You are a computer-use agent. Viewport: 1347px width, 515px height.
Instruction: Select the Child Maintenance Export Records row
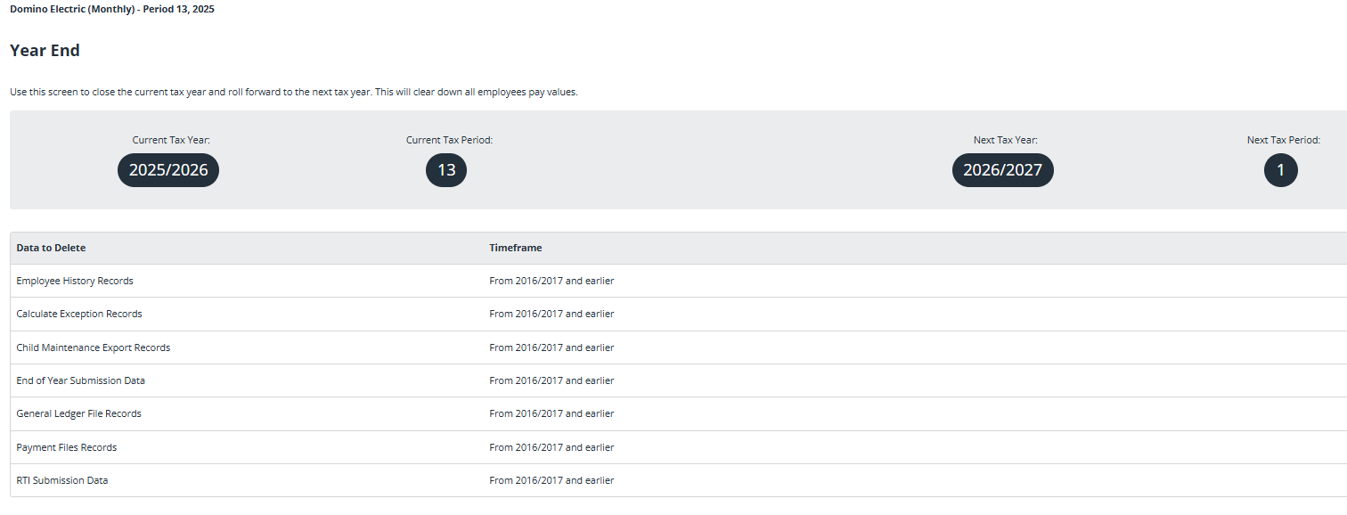[94, 347]
